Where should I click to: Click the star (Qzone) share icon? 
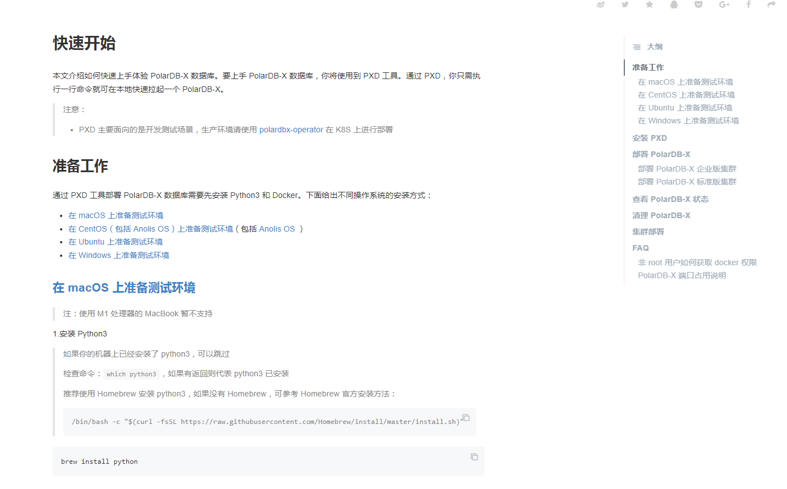point(650,4)
